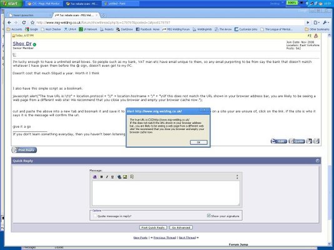Open the 'Other bookmarks' folder

317,29
